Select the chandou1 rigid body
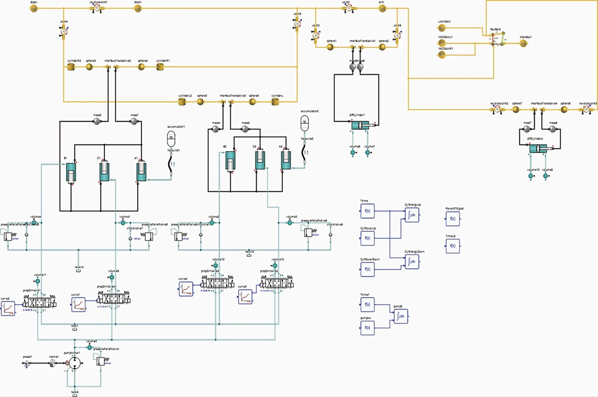Image resolution: width=598 pixels, height=397 pixels. 524,43
